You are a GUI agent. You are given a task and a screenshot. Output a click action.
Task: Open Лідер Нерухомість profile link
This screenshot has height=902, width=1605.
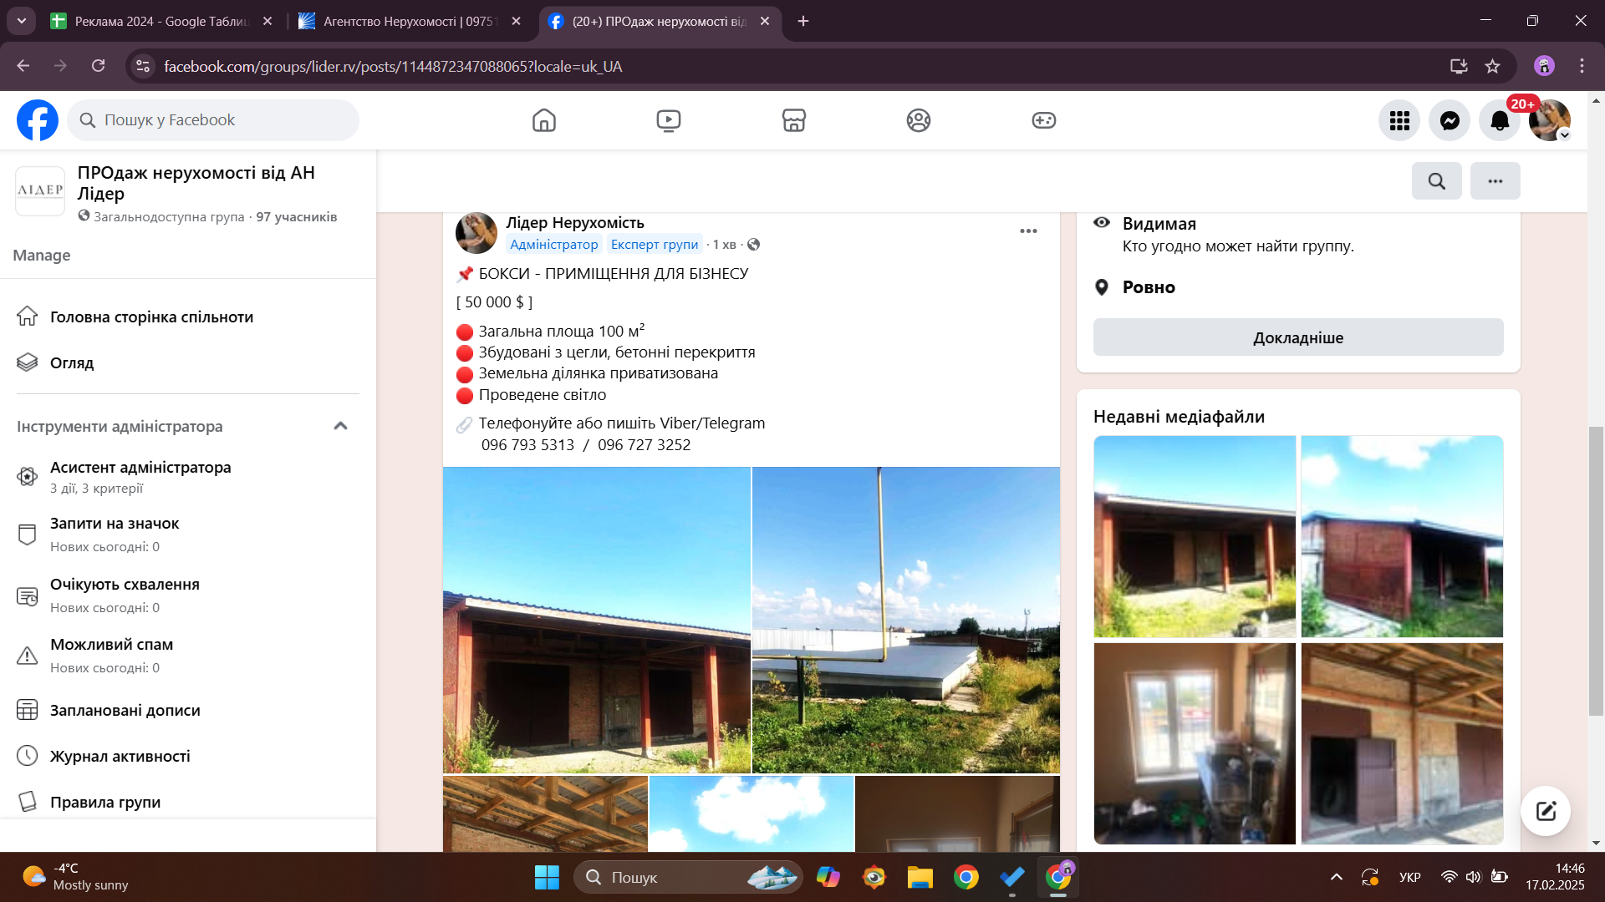[574, 223]
